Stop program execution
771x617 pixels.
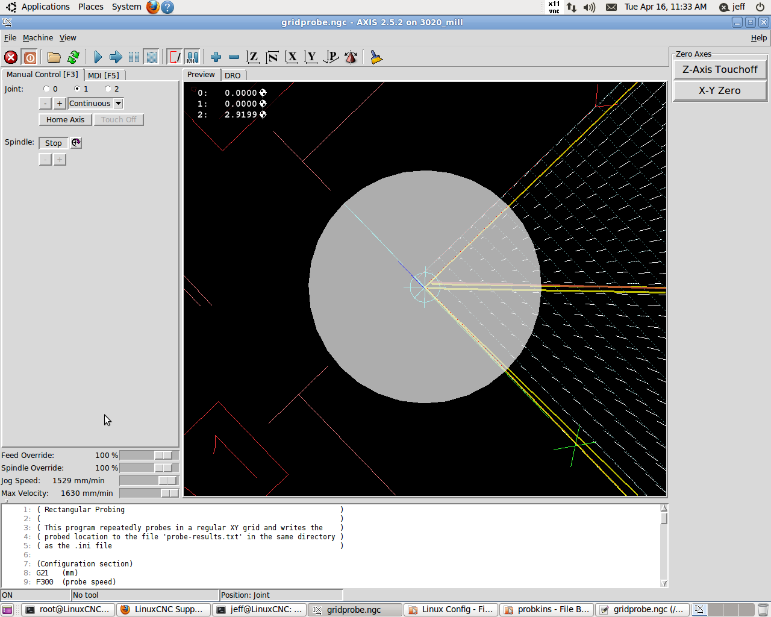152,57
